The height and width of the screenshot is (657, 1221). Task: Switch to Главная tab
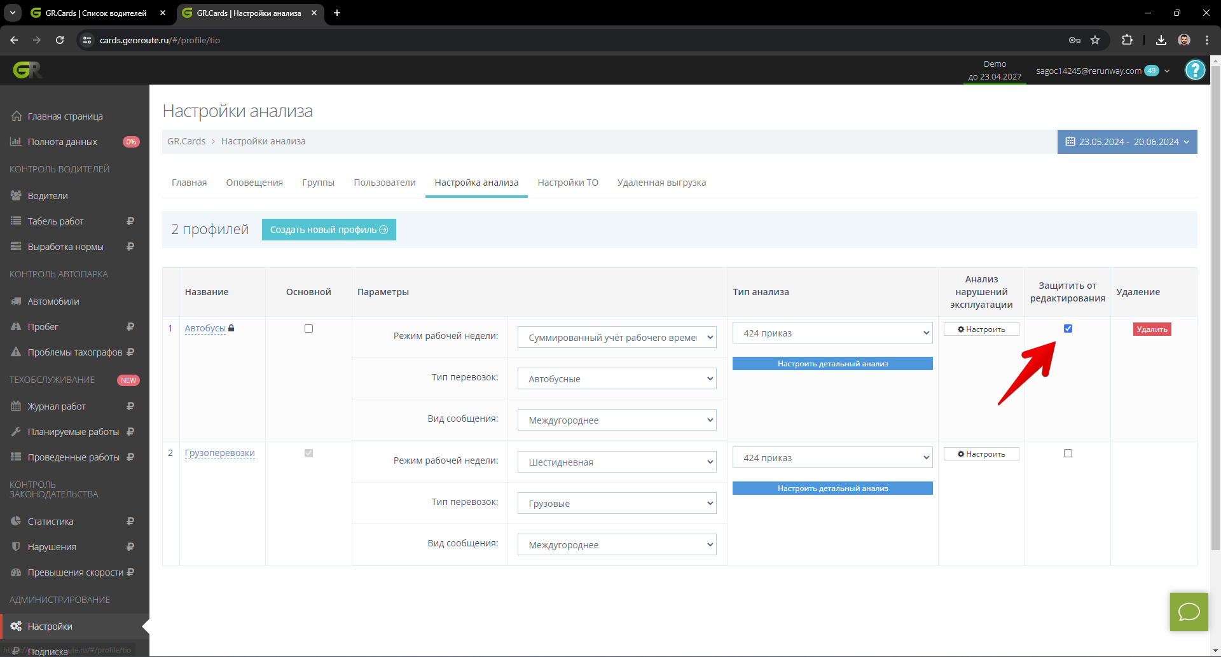point(189,183)
